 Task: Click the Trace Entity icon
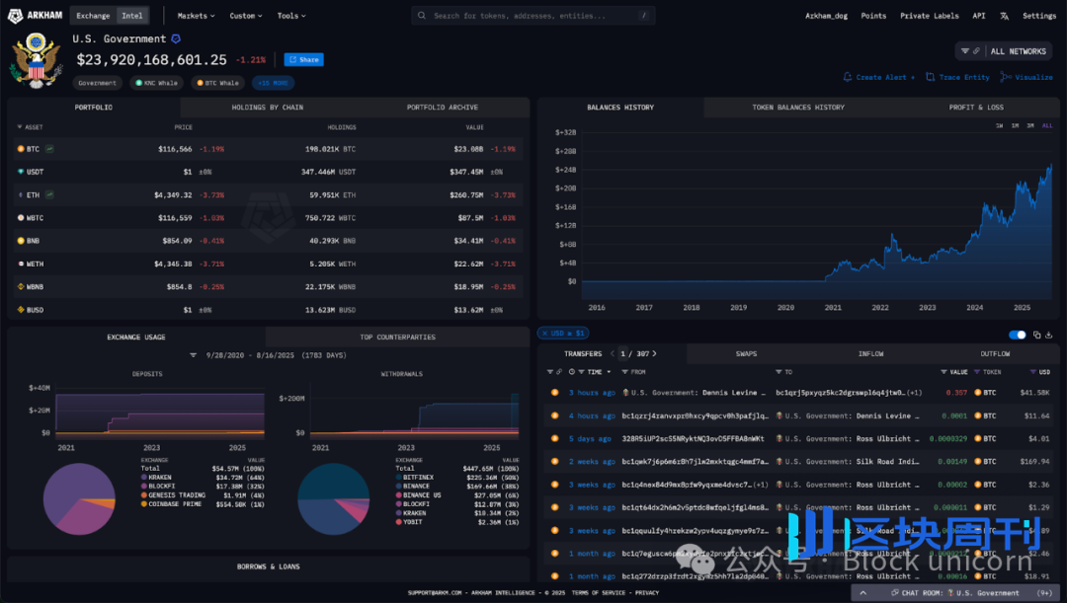pos(931,77)
